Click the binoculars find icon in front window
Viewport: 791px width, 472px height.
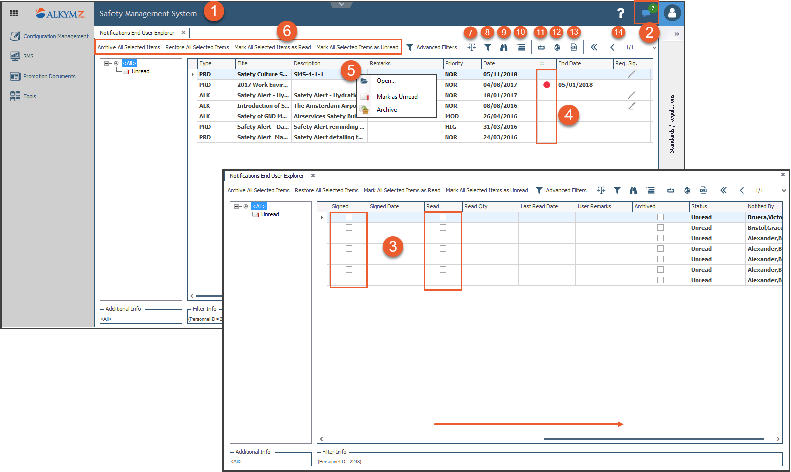pos(633,190)
